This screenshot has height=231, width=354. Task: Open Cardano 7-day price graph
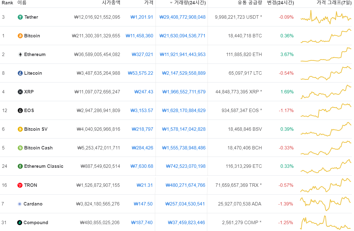coord(325,204)
